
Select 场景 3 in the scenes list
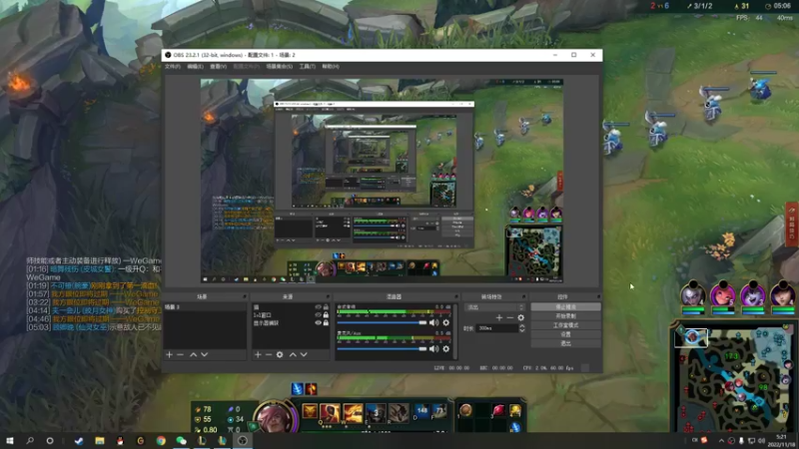point(205,307)
